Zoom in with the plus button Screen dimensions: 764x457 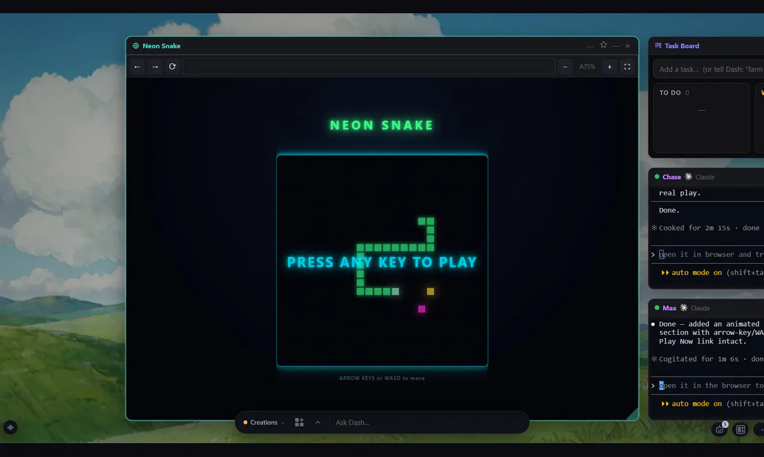coord(609,67)
